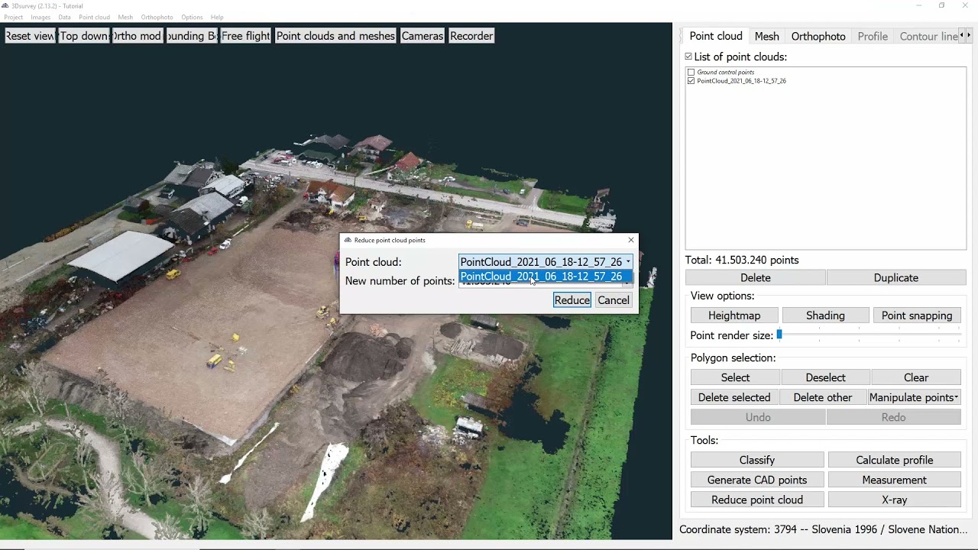This screenshot has height=550, width=978.
Task: Click the 3Dsurvey app icon in title bar
Action: point(5,5)
